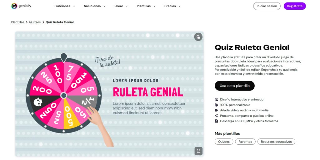Click the interactivity hand icon on preview
This screenshot has height=160, width=320.
click(198, 37)
